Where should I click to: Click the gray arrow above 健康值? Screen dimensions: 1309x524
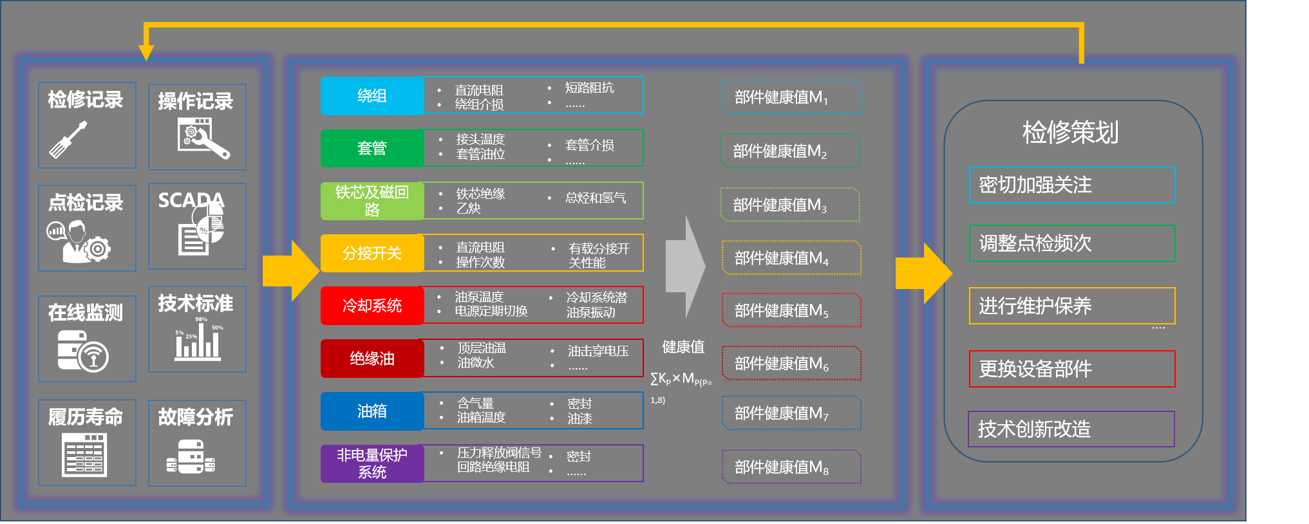[x=685, y=266]
